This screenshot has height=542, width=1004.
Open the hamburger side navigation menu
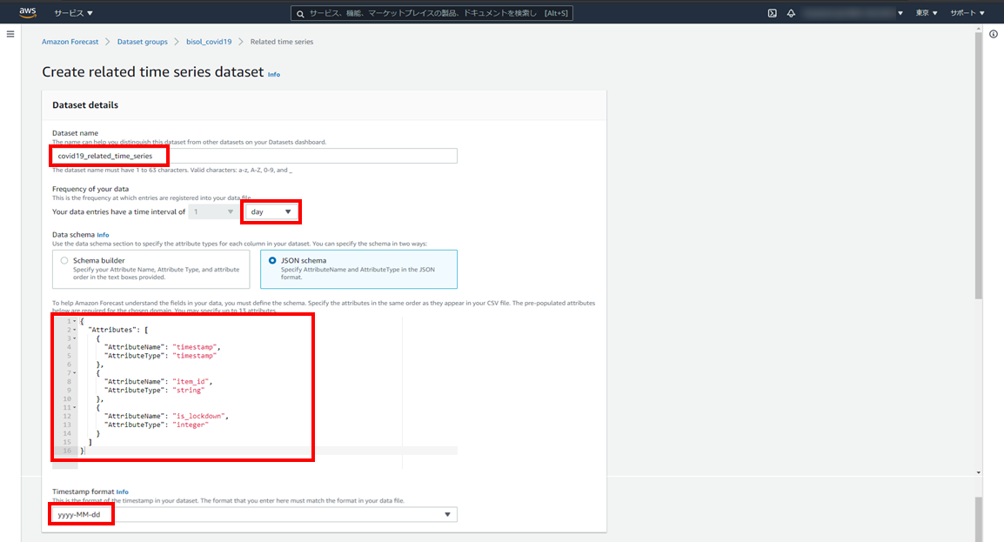(x=10, y=34)
